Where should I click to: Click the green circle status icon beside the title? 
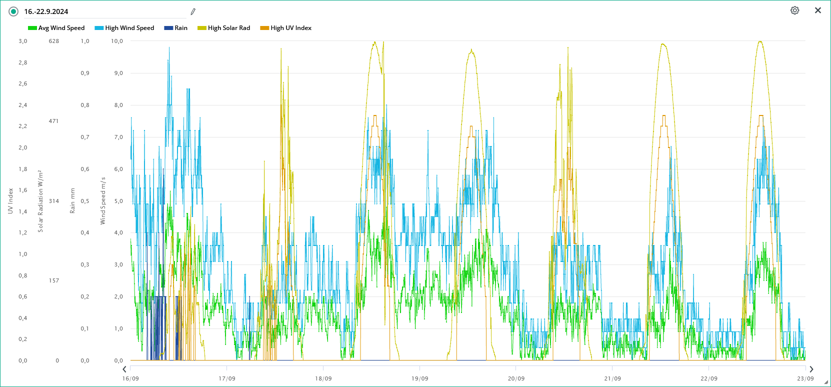[x=13, y=11]
